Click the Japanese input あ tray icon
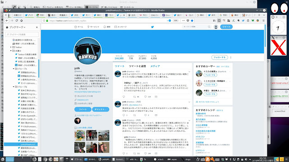The width and height of the screenshot is (289, 162). click(208, 159)
